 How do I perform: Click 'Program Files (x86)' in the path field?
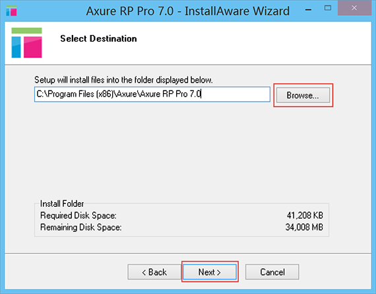pos(80,94)
